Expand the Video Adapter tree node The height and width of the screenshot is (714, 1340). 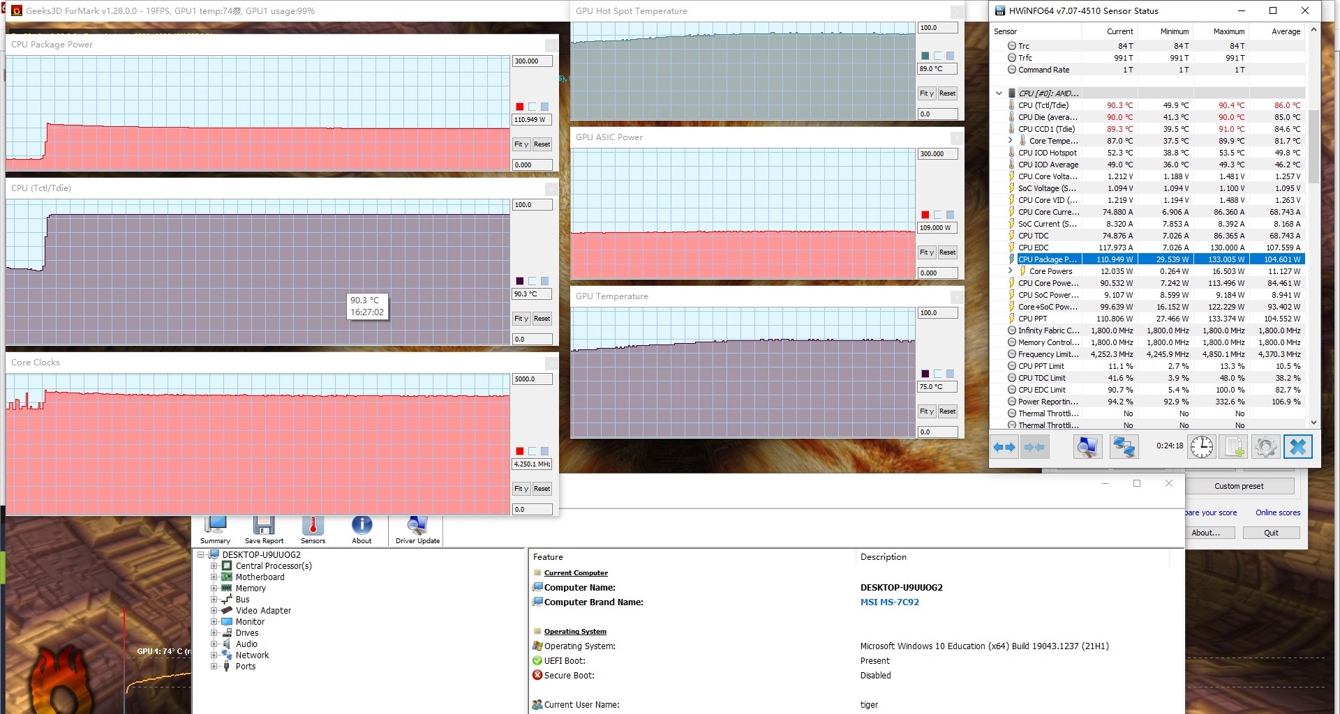point(214,611)
